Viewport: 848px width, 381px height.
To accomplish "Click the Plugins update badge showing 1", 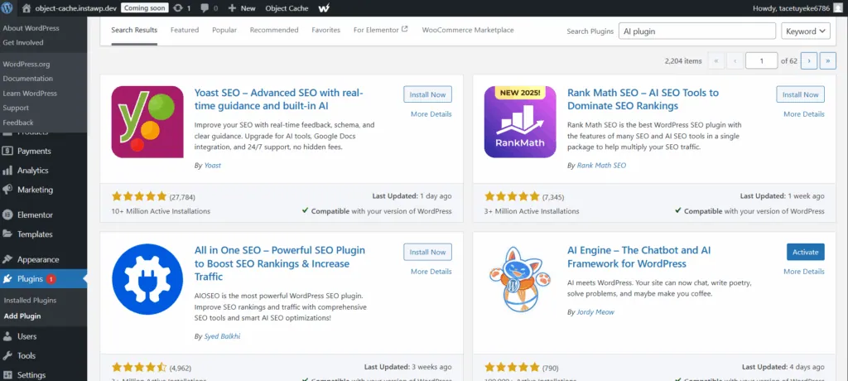I will (51, 279).
